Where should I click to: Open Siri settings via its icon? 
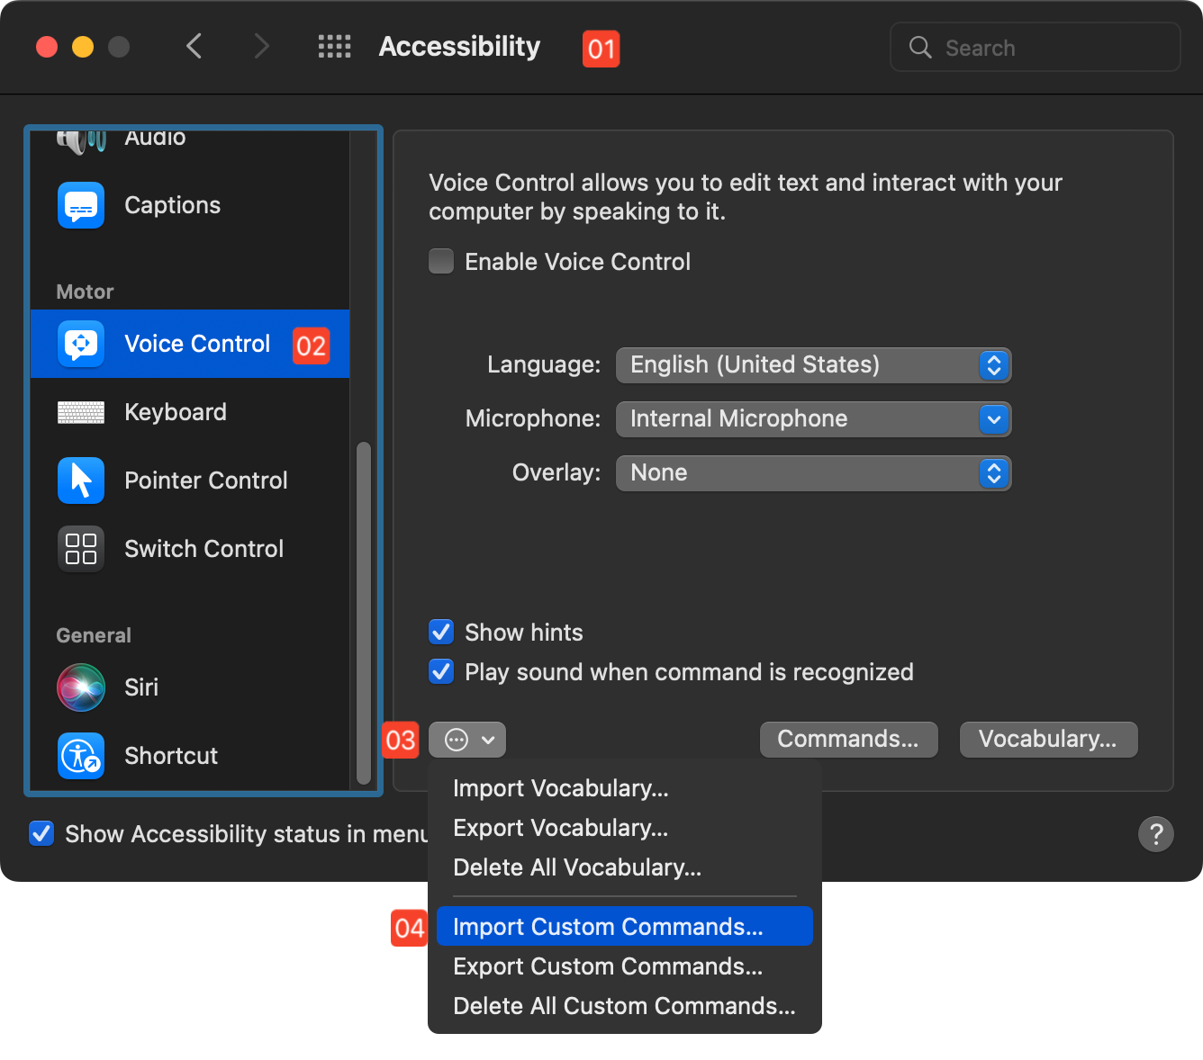[x=80, y=687]
